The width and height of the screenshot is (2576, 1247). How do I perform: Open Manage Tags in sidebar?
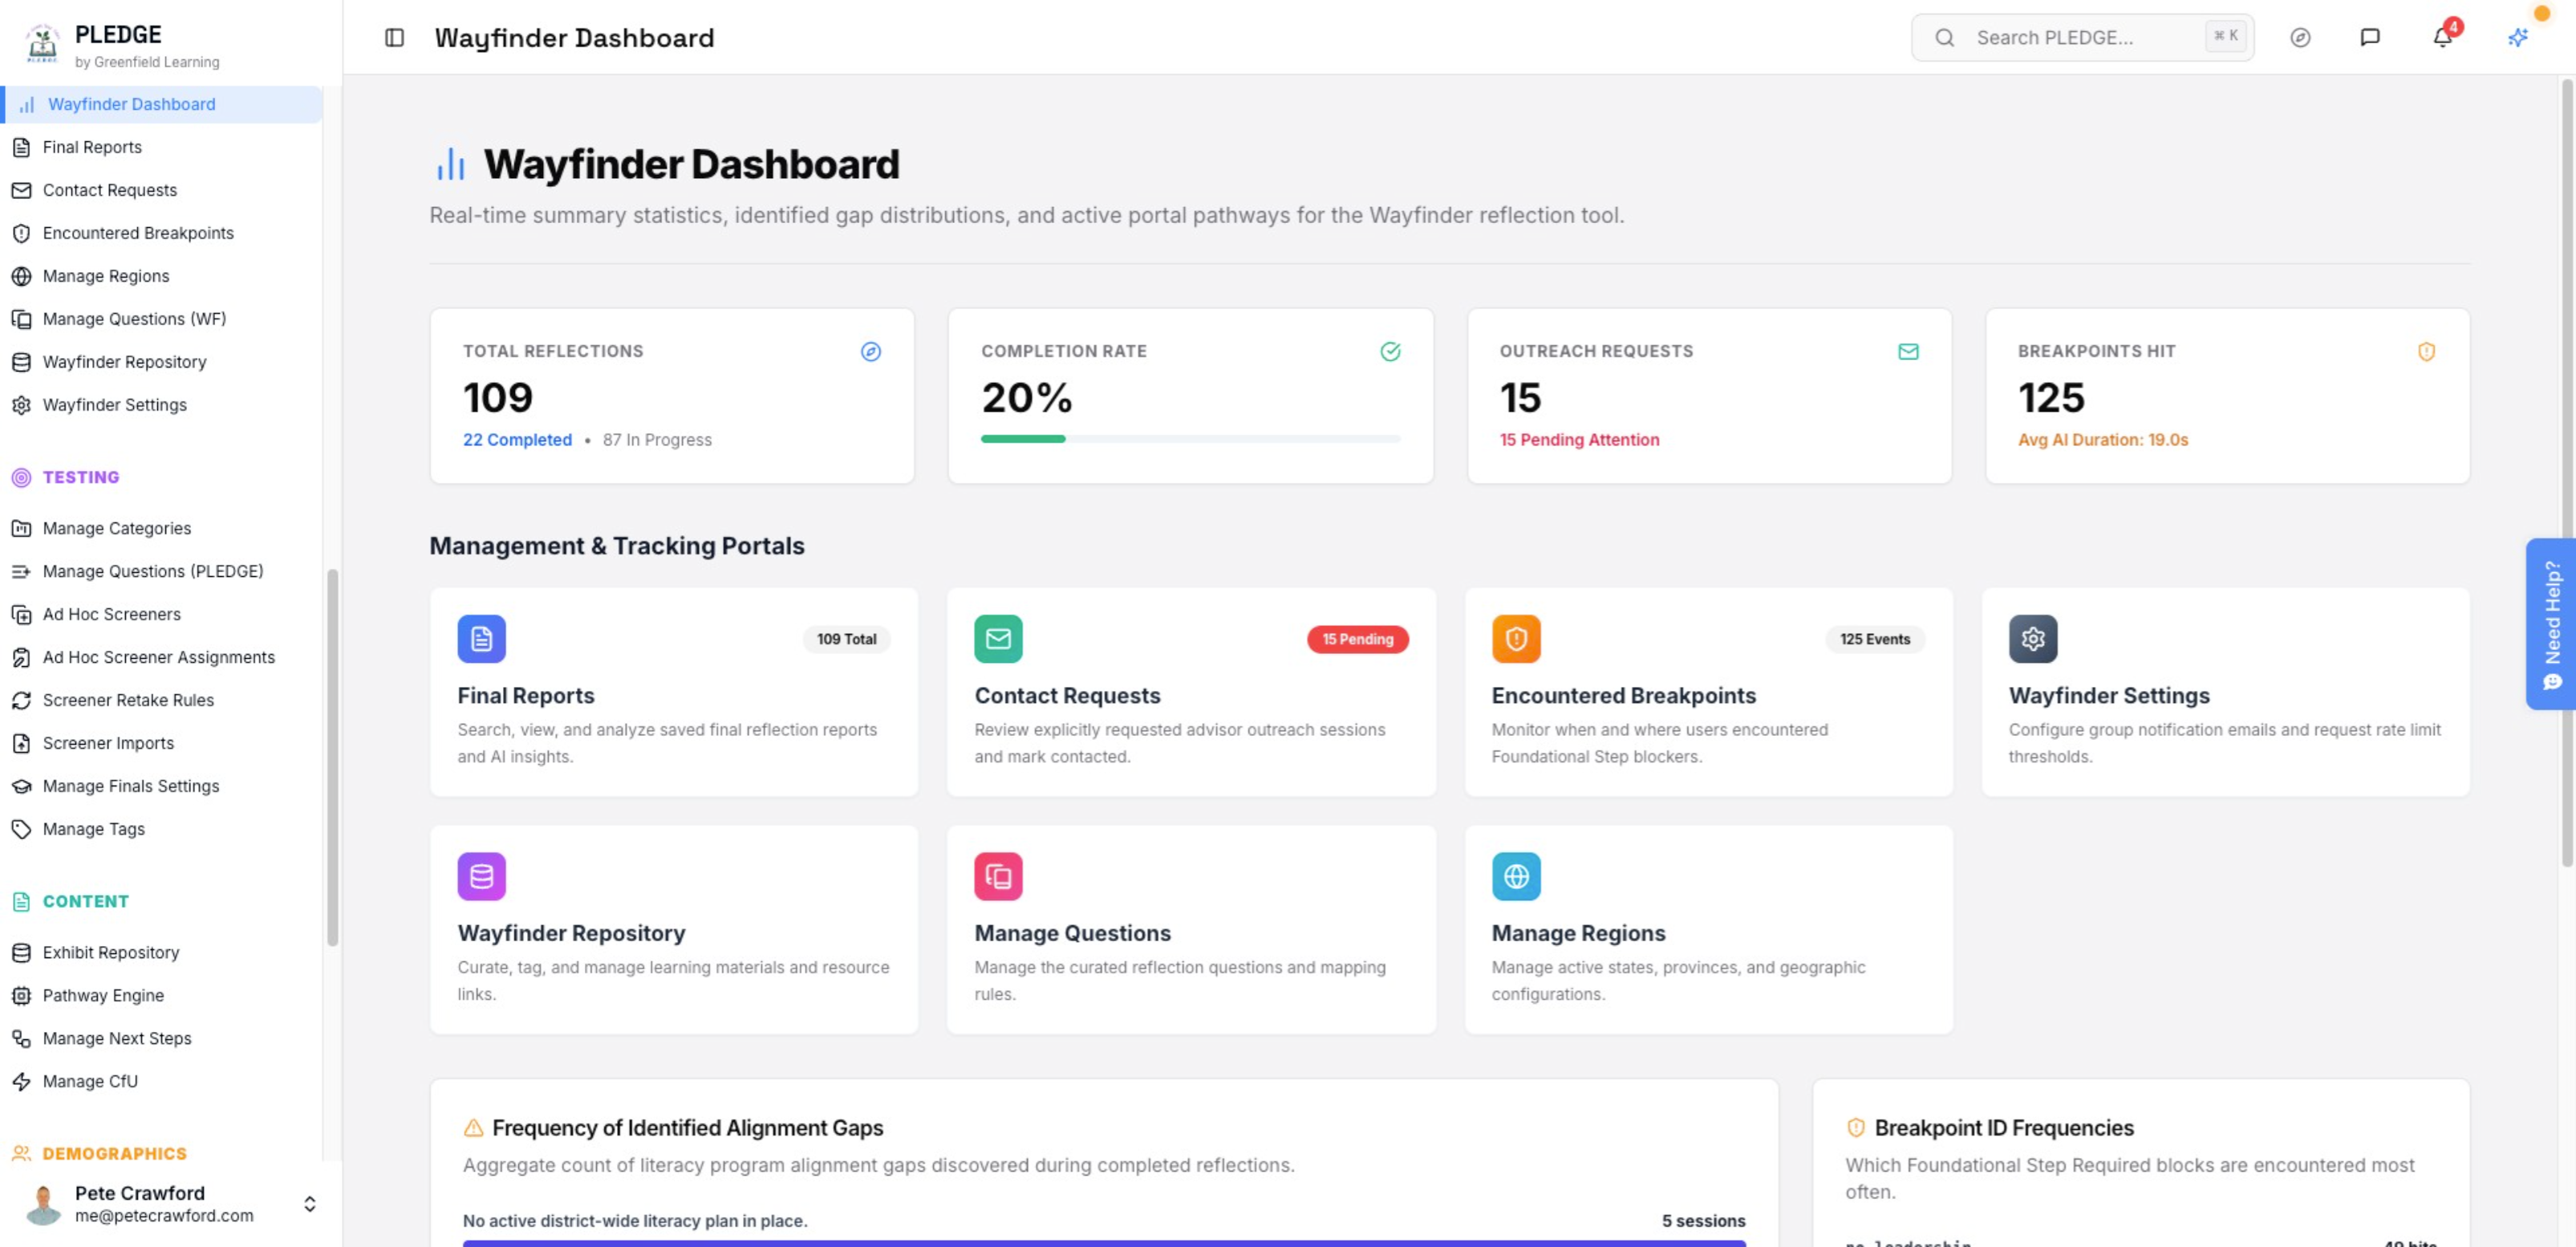(x=163, y=829)
